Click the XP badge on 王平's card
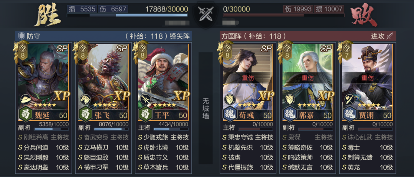The height and width of the screenshot is (177, 414). 180,97
